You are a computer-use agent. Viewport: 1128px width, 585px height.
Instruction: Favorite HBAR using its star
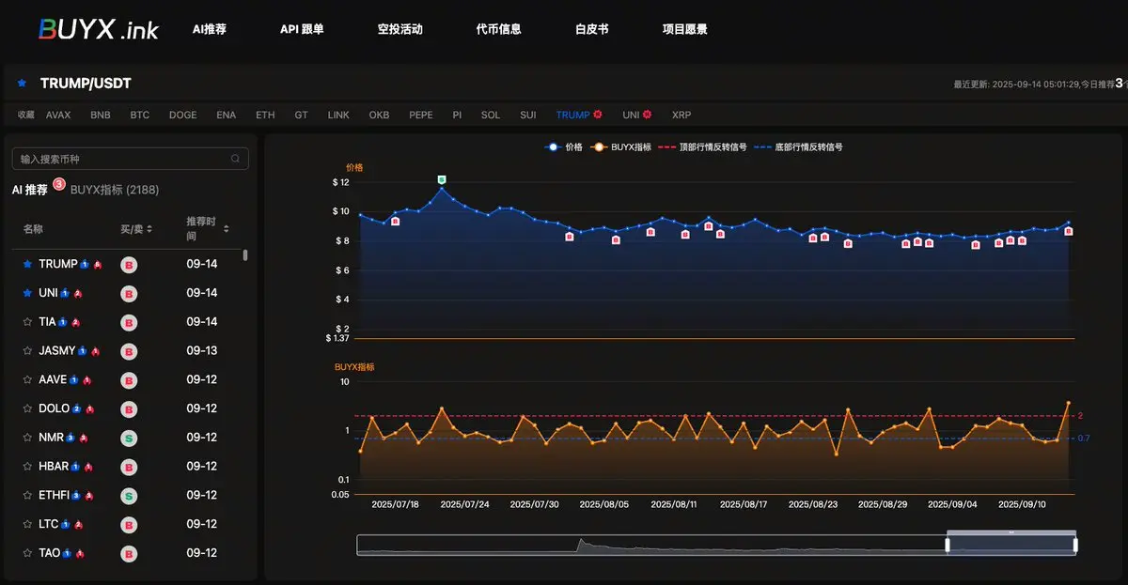coord(27,467)
